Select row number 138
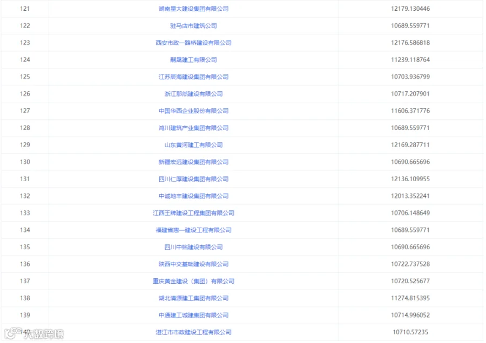Screen dimensions: 486x343 click(x=25, y=298)
